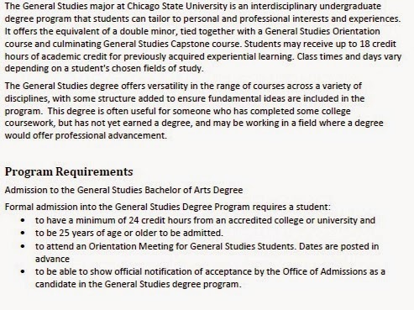Click the Orientation Meeting bullet text
This screenshot has height=310, width=414.
click(207, 252)
